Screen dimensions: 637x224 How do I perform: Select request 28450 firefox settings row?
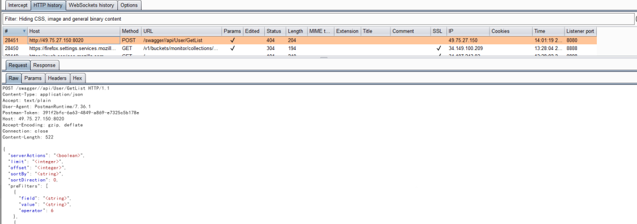tap(300, 48)
